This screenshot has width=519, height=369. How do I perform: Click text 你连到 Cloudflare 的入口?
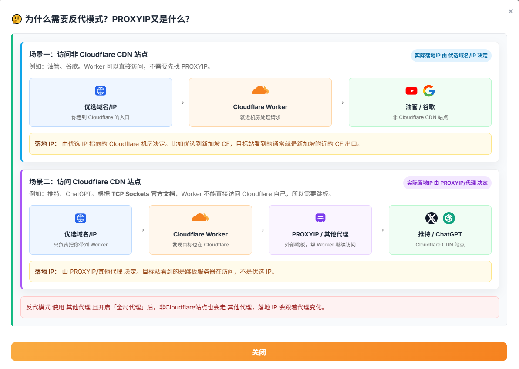pyautogui.click(x=100, y=117)
